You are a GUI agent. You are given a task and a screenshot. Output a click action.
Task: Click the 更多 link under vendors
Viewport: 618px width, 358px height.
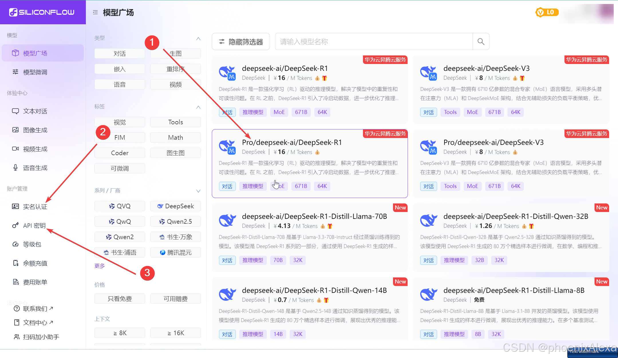click(100, 266)
